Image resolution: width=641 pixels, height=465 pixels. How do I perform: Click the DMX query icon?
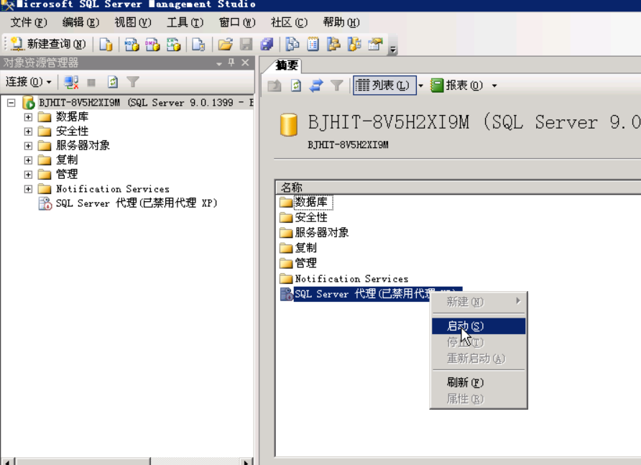pos(152,44)
